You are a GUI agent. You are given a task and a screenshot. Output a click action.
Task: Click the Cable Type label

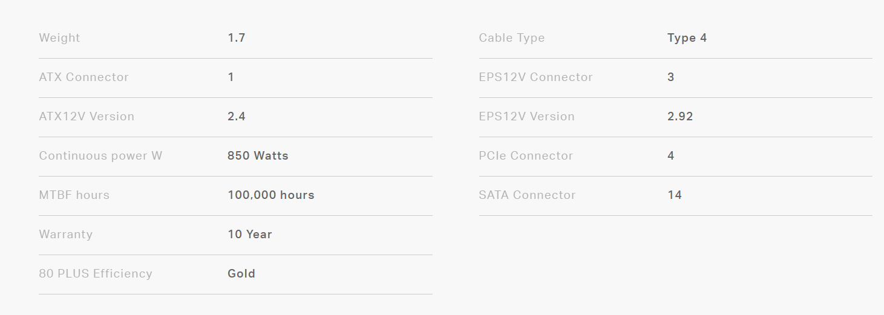(511, 38)
